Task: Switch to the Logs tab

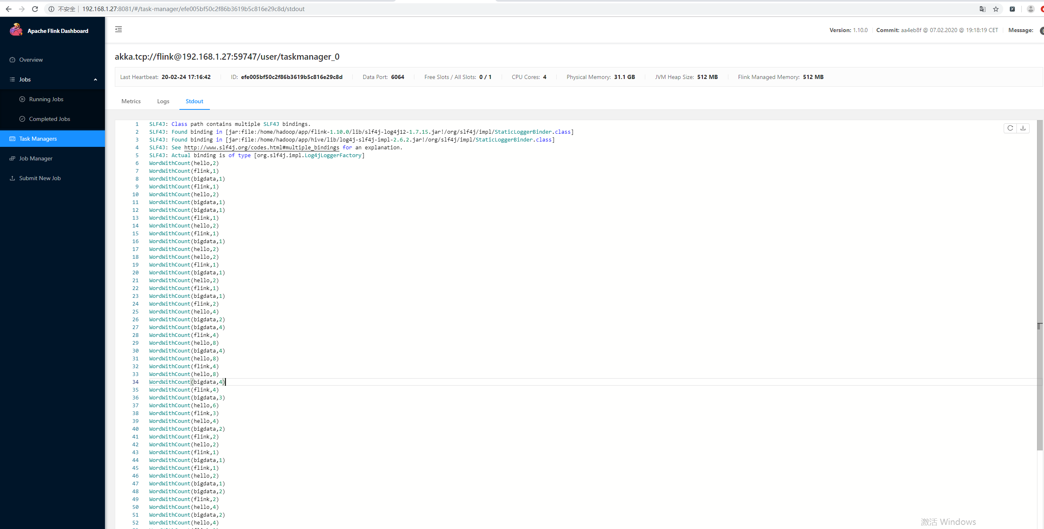Action: pos(163,101)
